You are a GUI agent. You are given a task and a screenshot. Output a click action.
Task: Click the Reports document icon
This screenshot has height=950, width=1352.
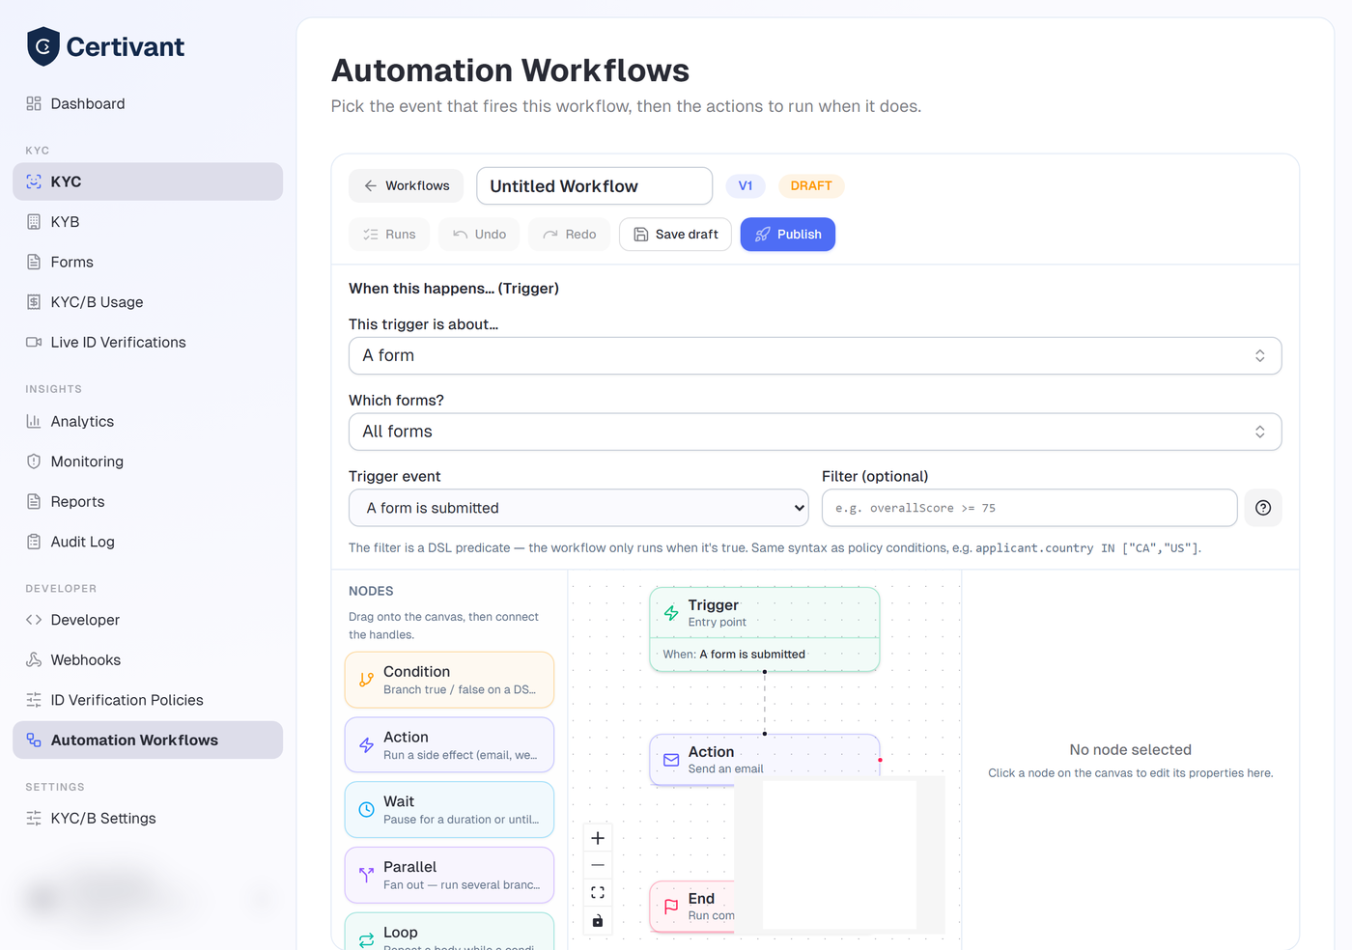click(x=34, y=502)
